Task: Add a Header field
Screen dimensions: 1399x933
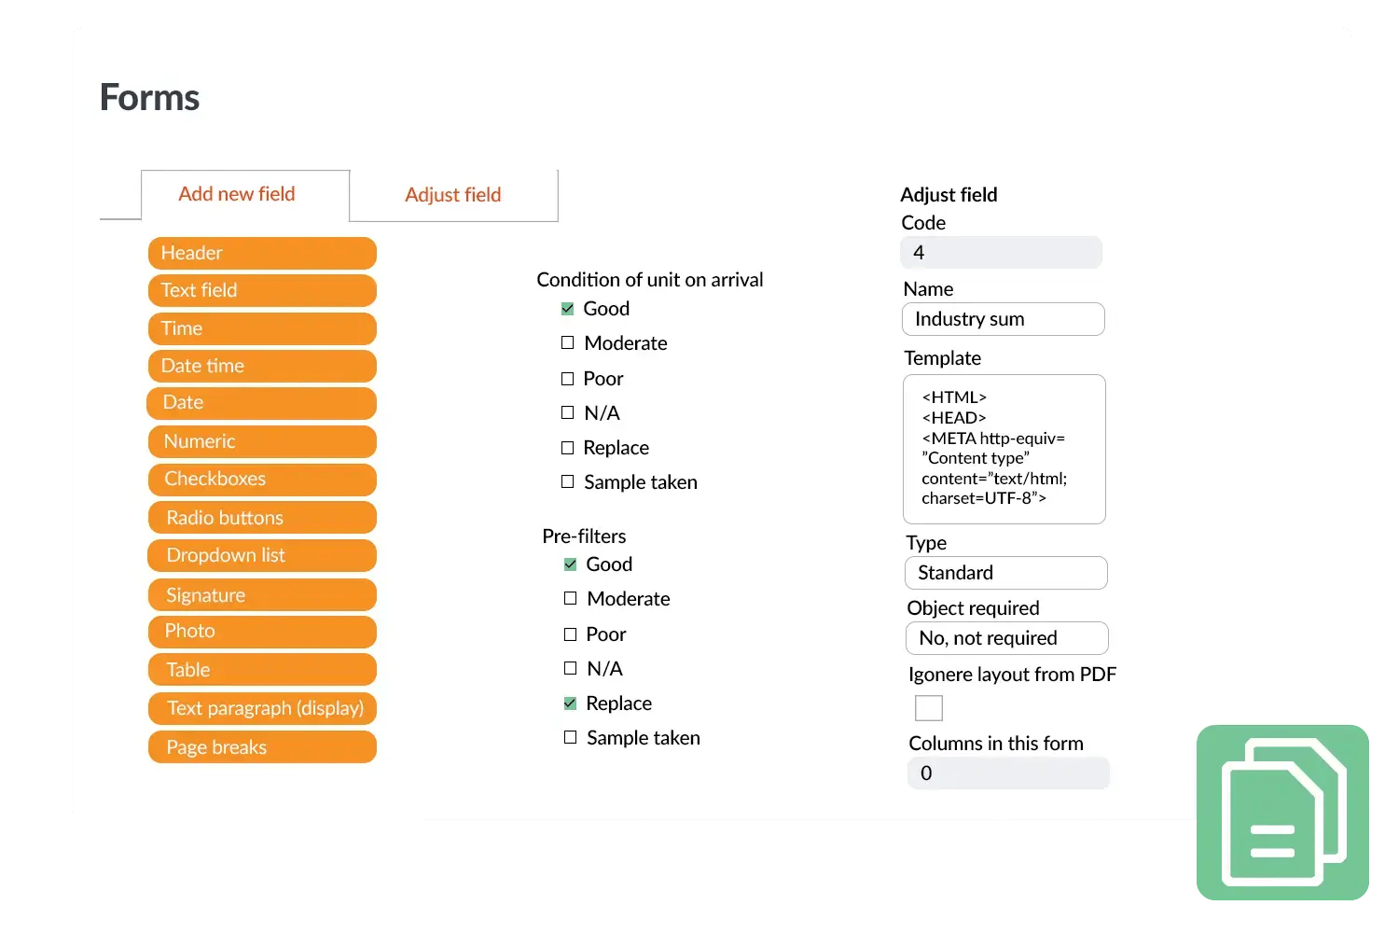Action: pyautogui.click(x=262, y=253)
